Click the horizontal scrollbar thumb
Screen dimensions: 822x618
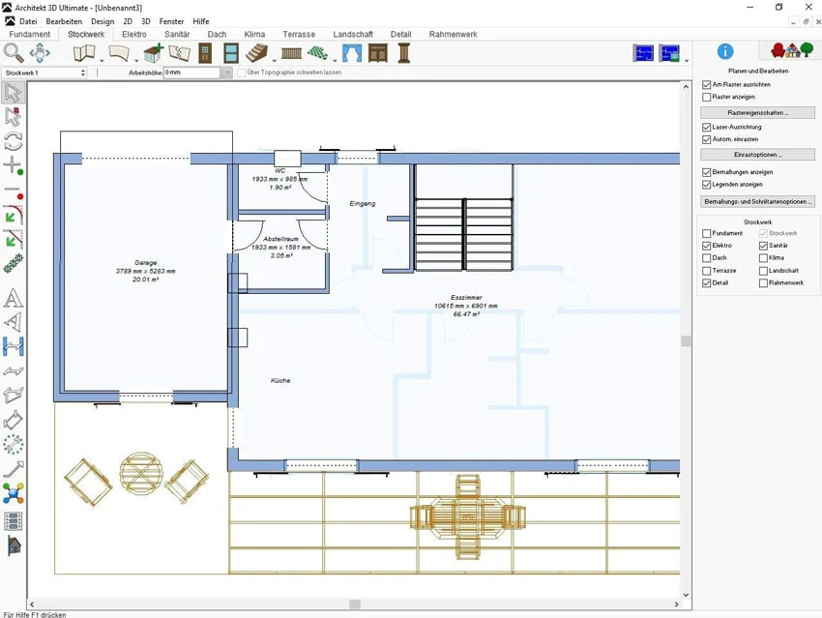(x=355, y=604)
